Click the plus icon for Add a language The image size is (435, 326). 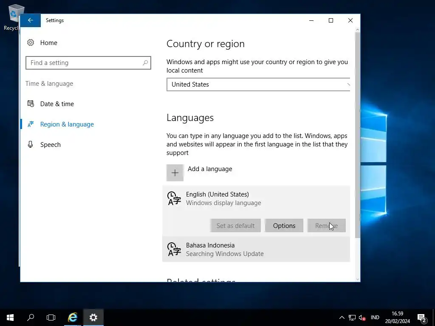[175, 173]
